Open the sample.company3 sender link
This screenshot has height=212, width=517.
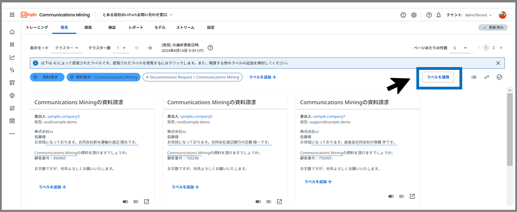point(63,116)
